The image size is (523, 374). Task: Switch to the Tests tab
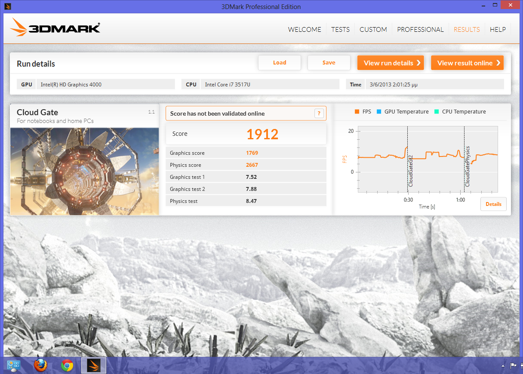[x=340, y=30]
